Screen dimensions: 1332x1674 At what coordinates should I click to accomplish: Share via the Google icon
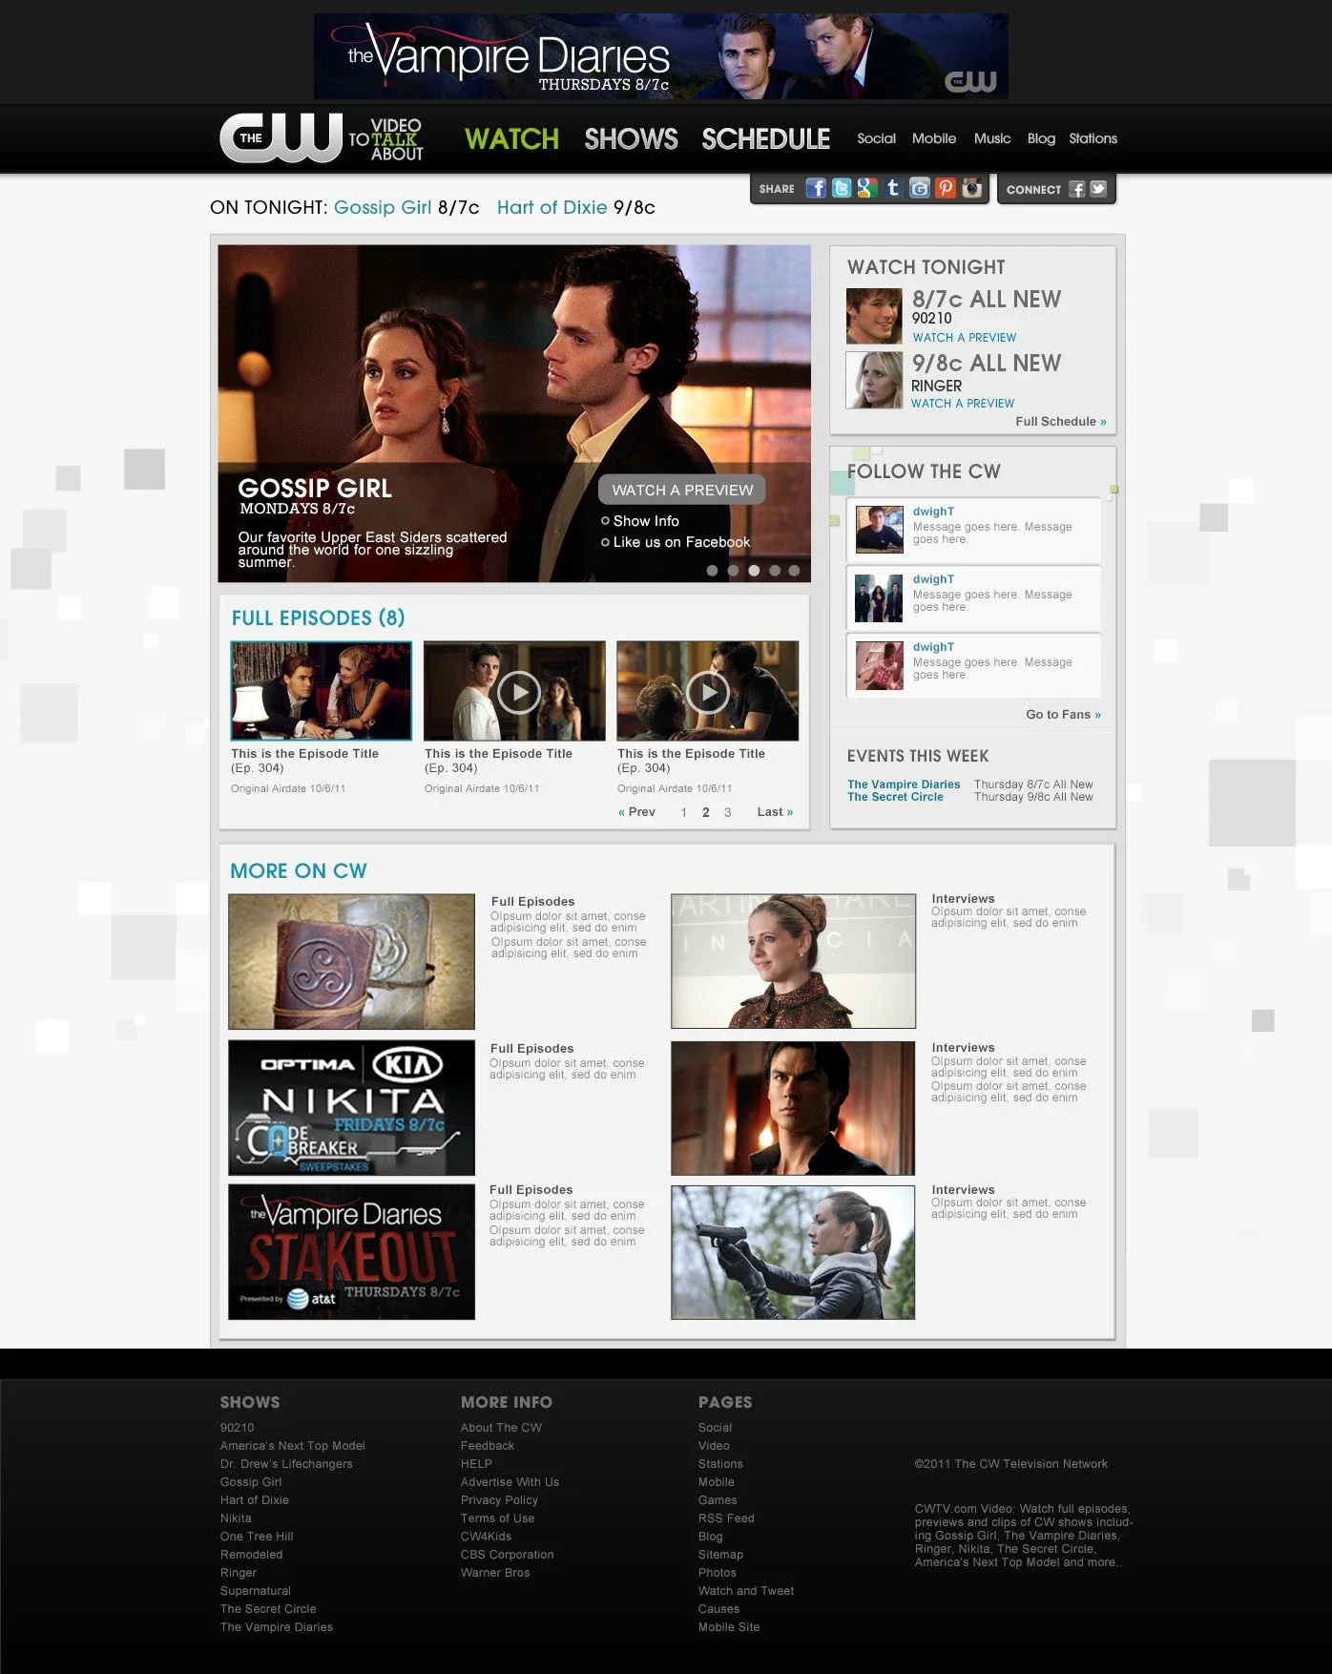tap(867, 188)
